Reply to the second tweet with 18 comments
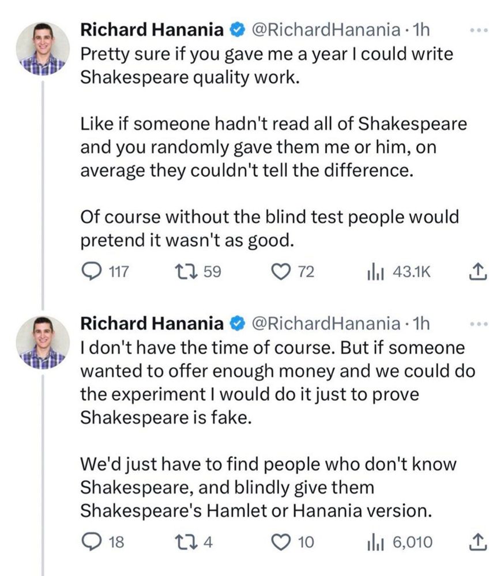489x576 pixels. click(x=89, y=541)
